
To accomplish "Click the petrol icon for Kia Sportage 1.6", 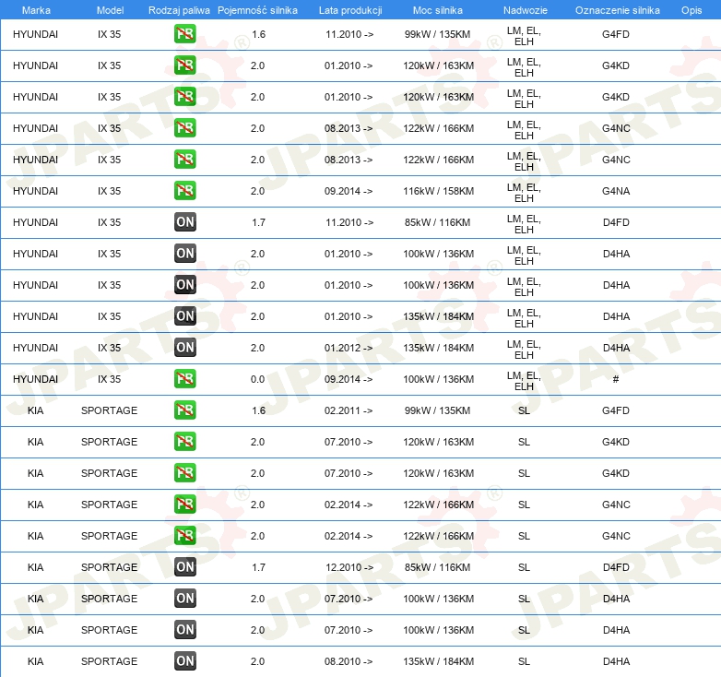I will tap(184, 410).
